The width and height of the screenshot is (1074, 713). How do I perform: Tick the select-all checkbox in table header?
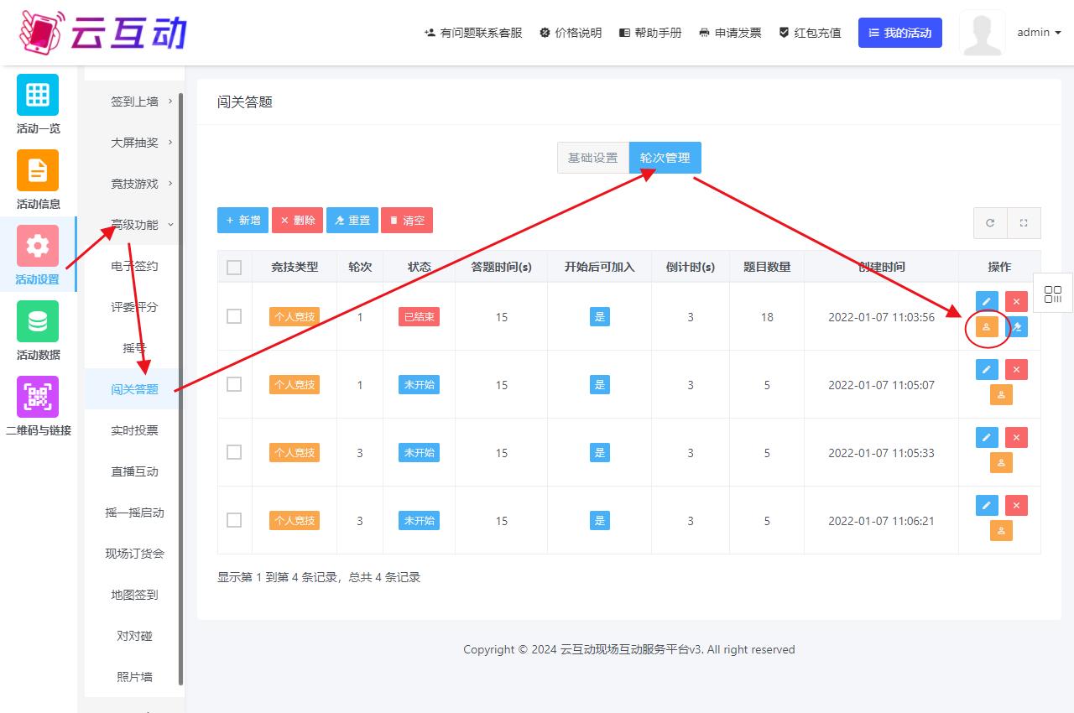pos(234,268)
